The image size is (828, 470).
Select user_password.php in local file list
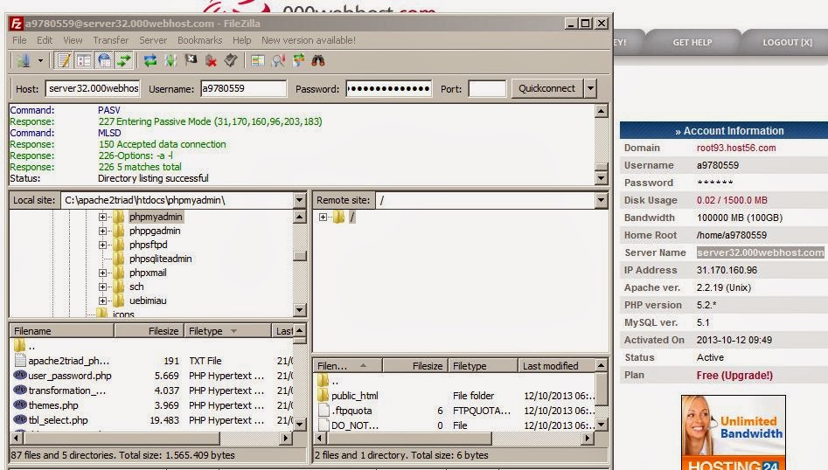pos(70,376)
